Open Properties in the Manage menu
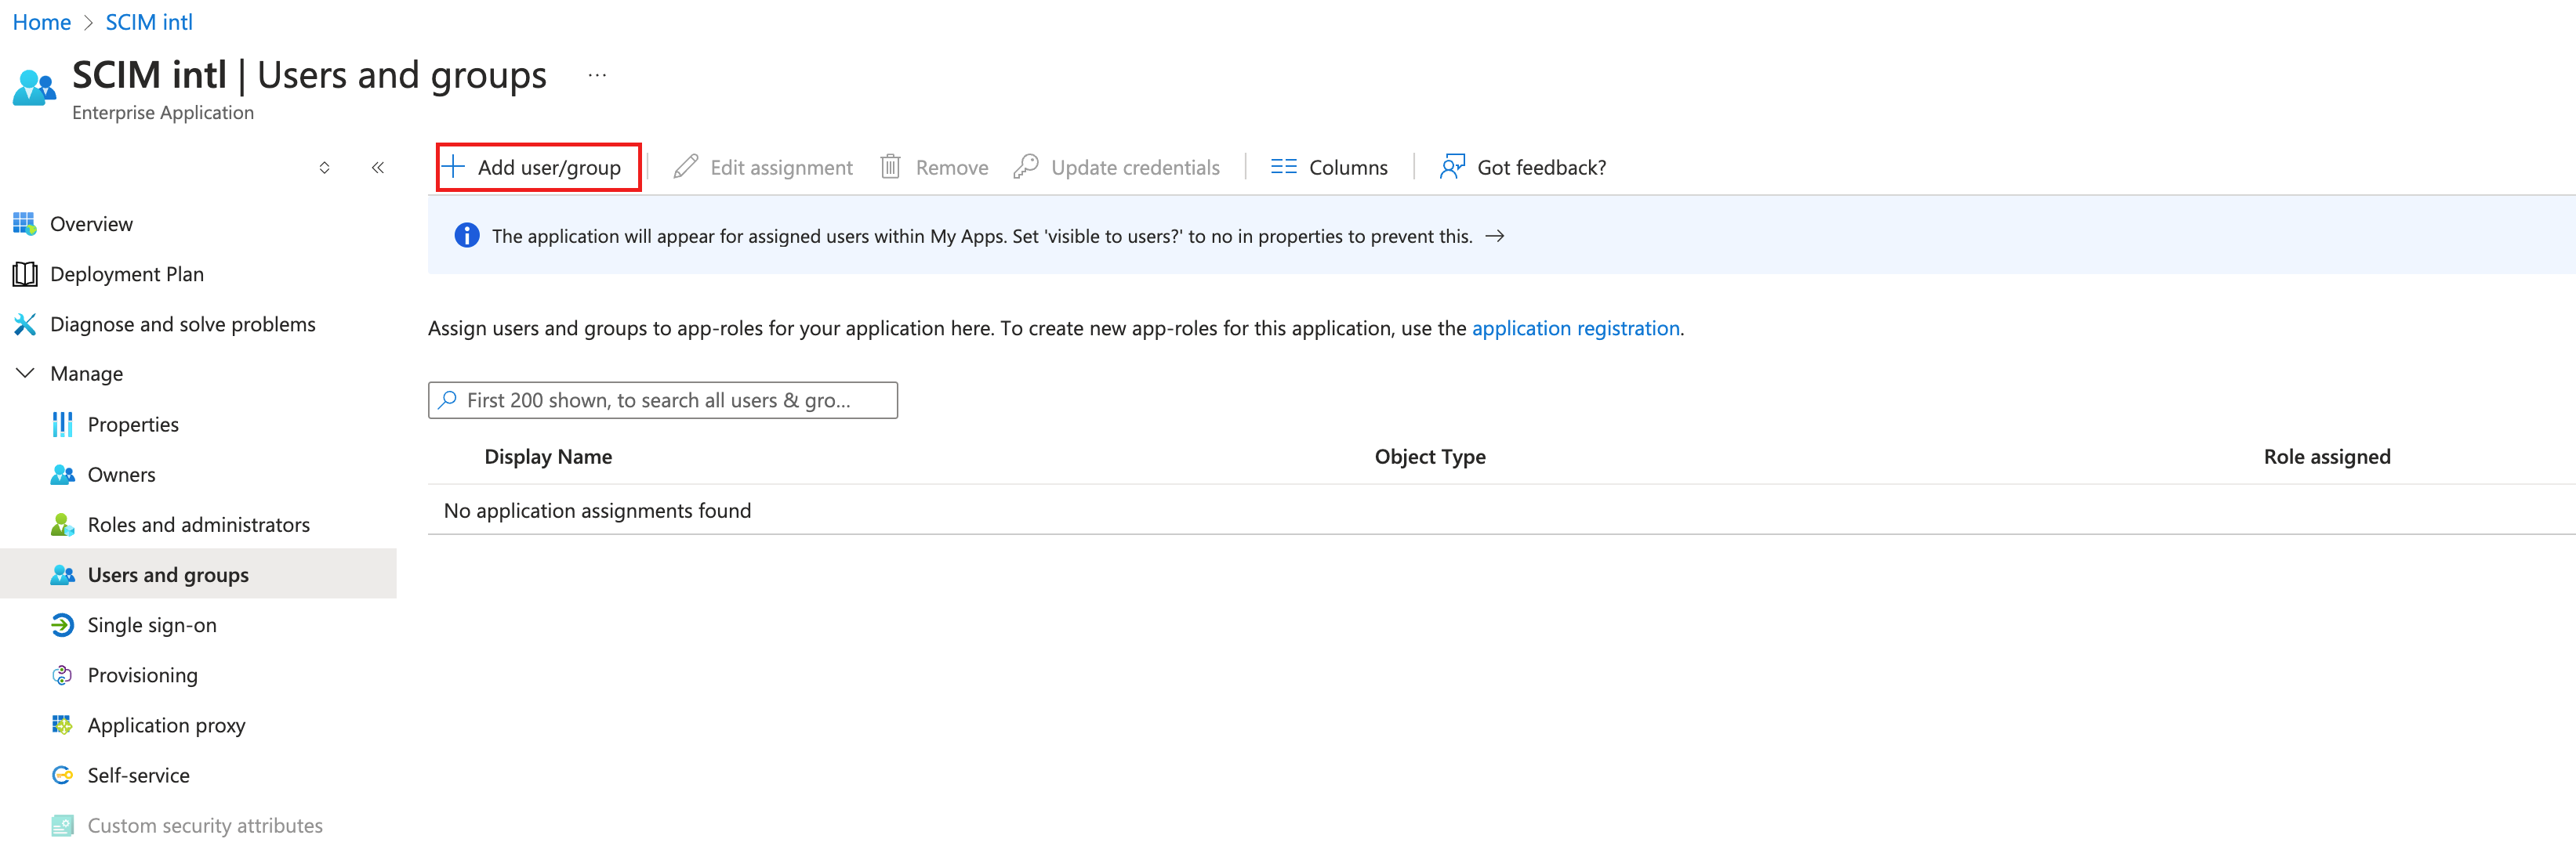Image resolution: width=2576 pixels, height=846 pixels. (133, 425)
